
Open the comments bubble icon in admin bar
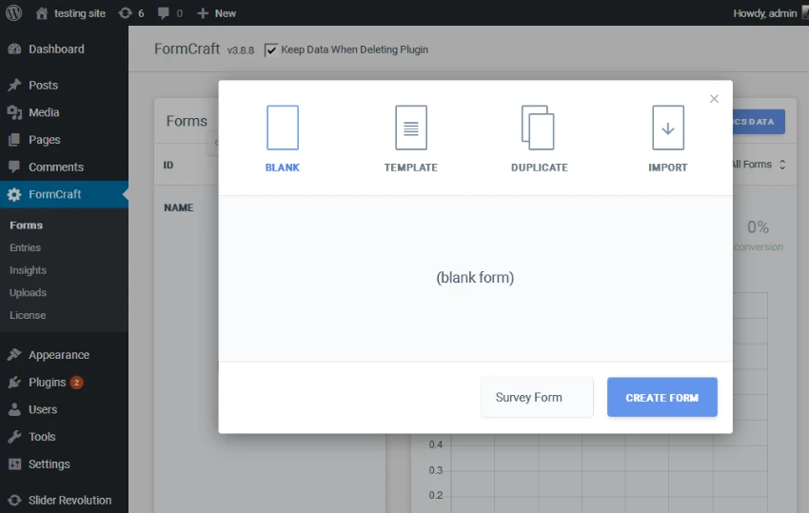click(164, 13)
